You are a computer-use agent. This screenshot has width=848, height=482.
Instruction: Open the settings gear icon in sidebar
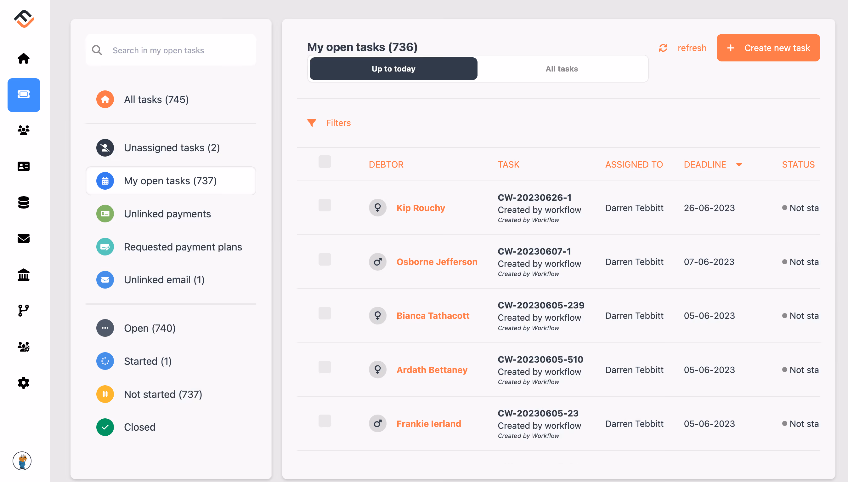tap(24, 383)
